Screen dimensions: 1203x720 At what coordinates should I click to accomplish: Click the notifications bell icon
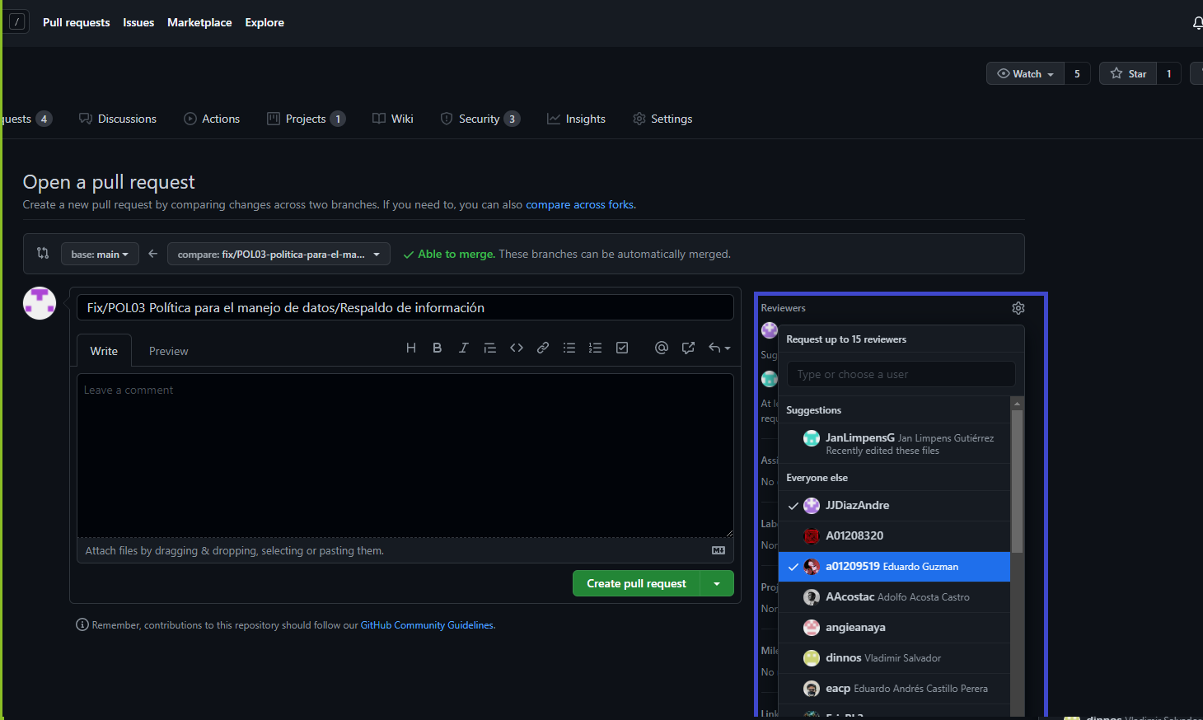point(1198,23)
